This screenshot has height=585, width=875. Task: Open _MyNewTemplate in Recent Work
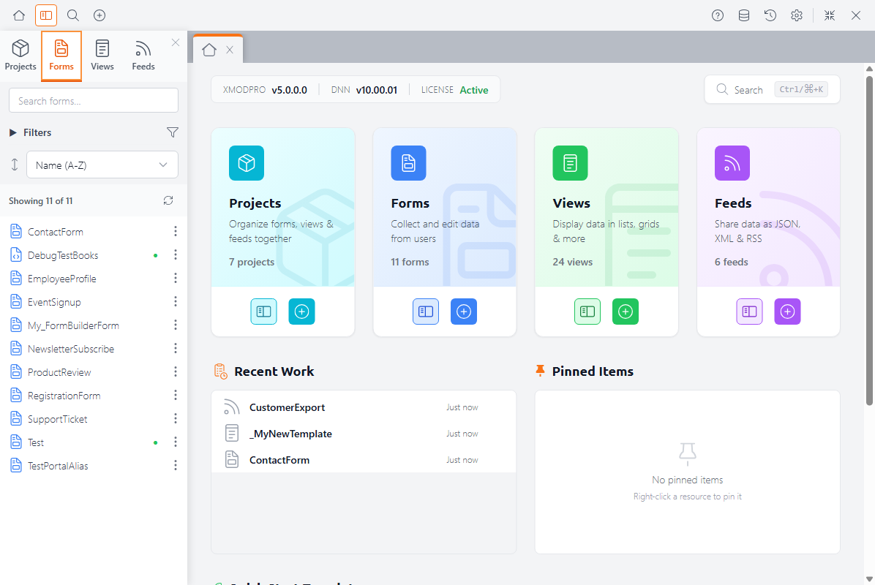pos(364,434)
